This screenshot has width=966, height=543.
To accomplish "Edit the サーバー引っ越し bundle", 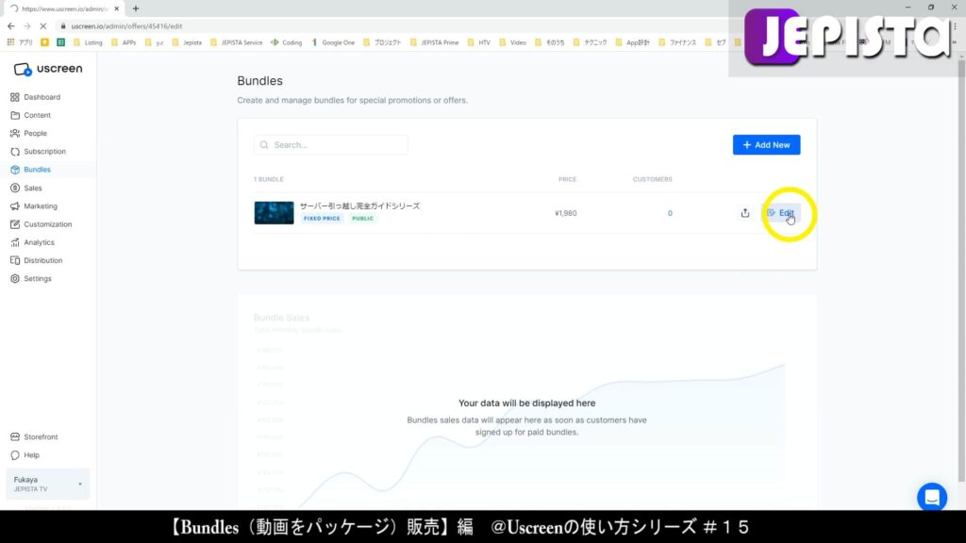I will click(x=781, y=213).
